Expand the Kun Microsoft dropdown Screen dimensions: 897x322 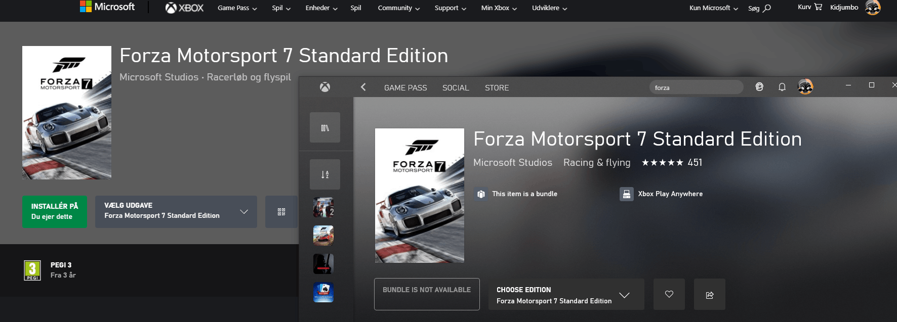714,8
